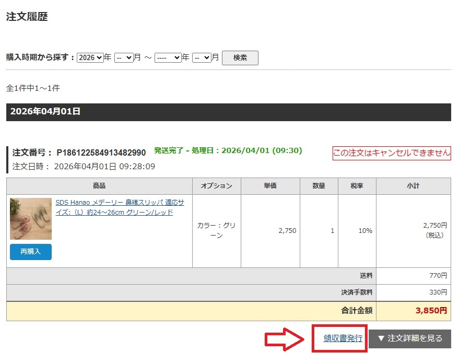Click the order number P186122584913482990
This screenshot has height=364, width=460.
[101, 153]
